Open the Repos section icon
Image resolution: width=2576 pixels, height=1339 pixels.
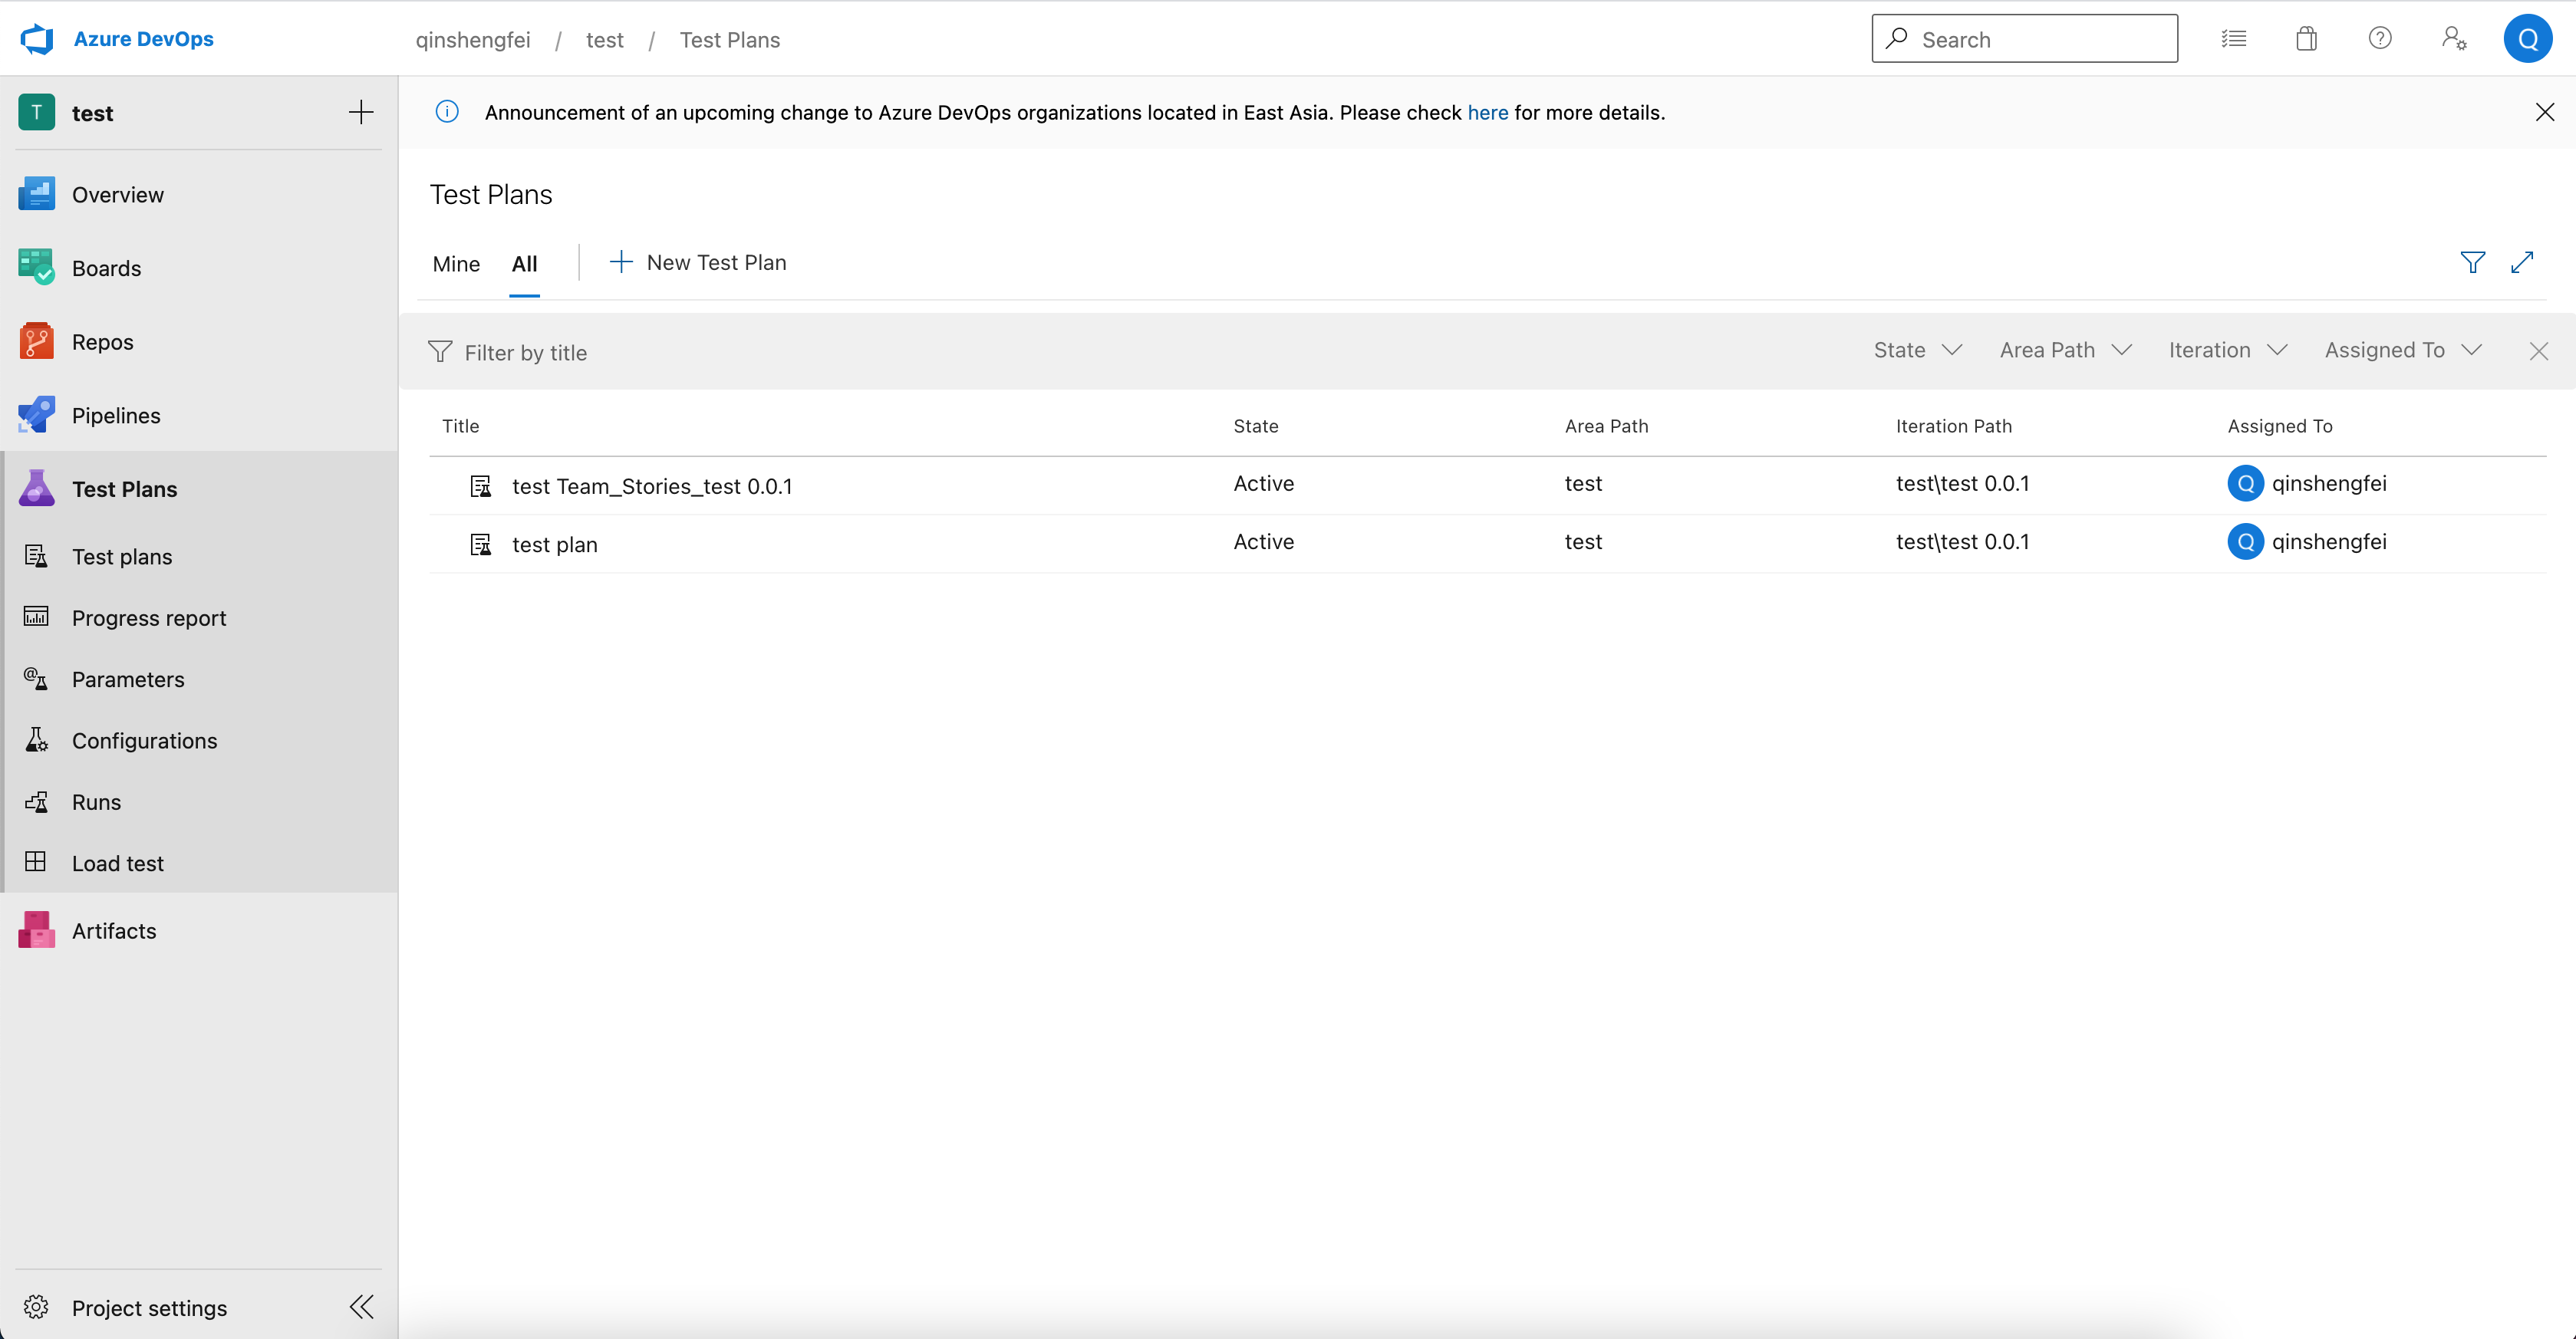[x=37, y=342]
